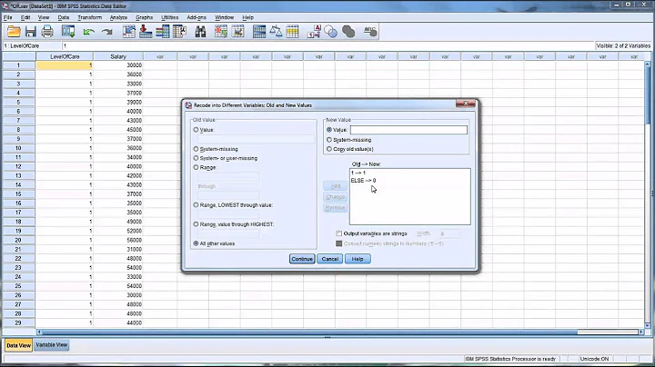Open the Data menu
This screenshot has width=655, height=367.
pos(64,17)
